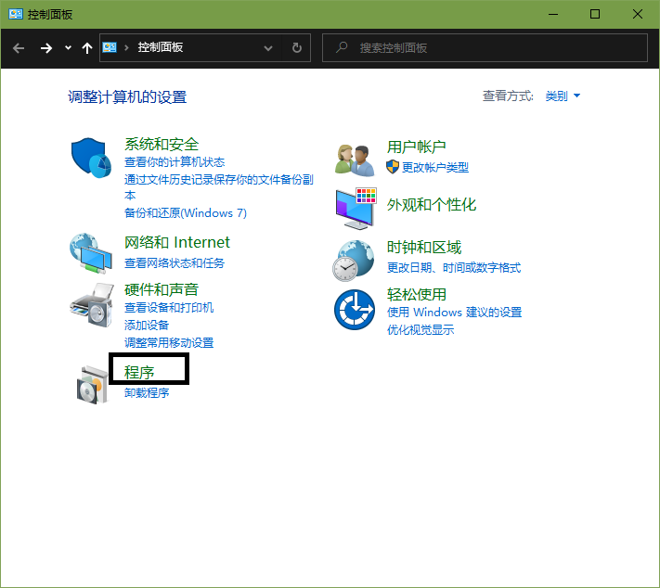Open the 网络和 Internet category
This screenshot has width=660, height=588.
176,242
